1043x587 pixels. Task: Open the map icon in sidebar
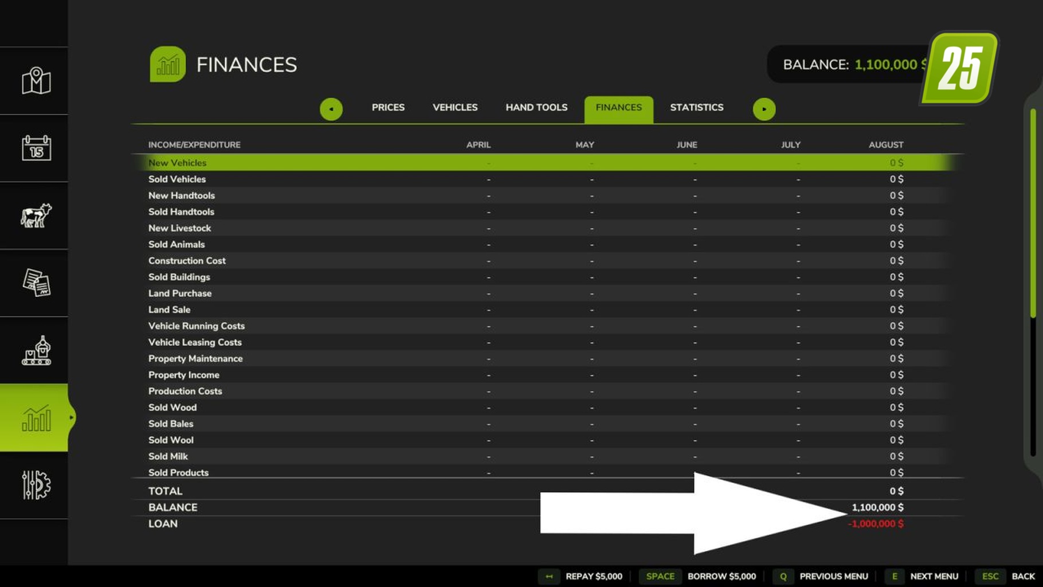click(36, 81)
